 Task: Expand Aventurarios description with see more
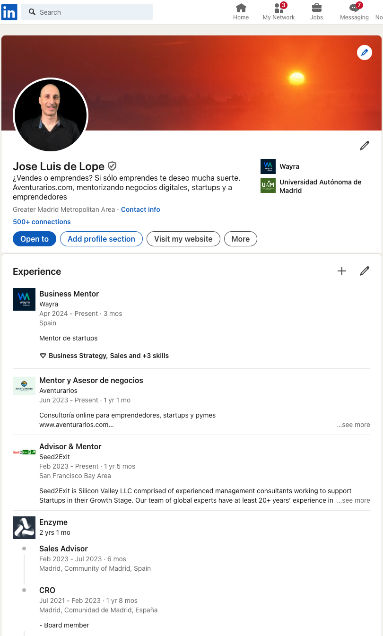[x=353, y=425]
